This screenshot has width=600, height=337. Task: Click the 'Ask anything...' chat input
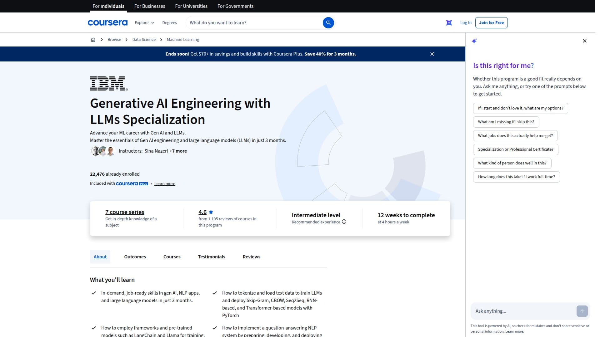523,311
